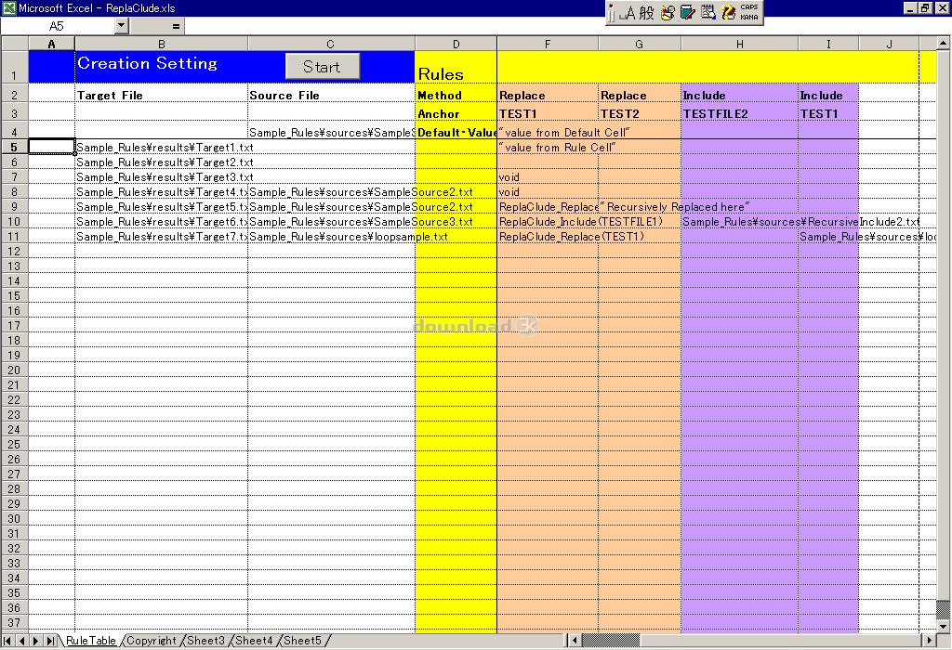The width and height of the screenshot is (952, 650).
Task: Open the IME Pad icon
Action: [668, 13]
